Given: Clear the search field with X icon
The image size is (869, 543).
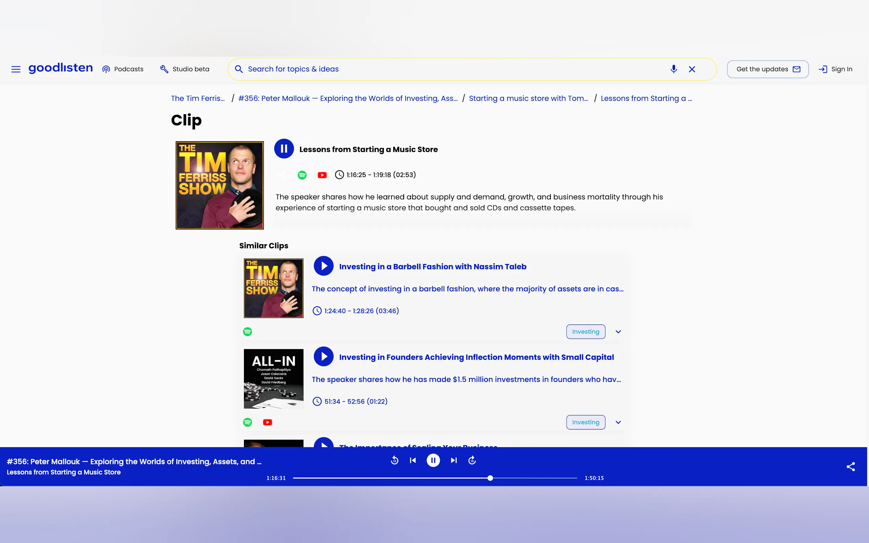Looking at the screenshot, I should pos(692,69).
